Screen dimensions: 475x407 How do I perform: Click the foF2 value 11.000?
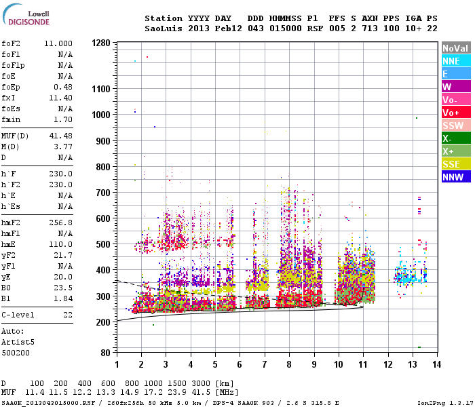coord(58,43)
